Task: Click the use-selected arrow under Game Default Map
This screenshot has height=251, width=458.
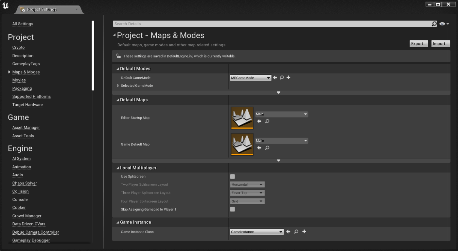Action: 259,148
